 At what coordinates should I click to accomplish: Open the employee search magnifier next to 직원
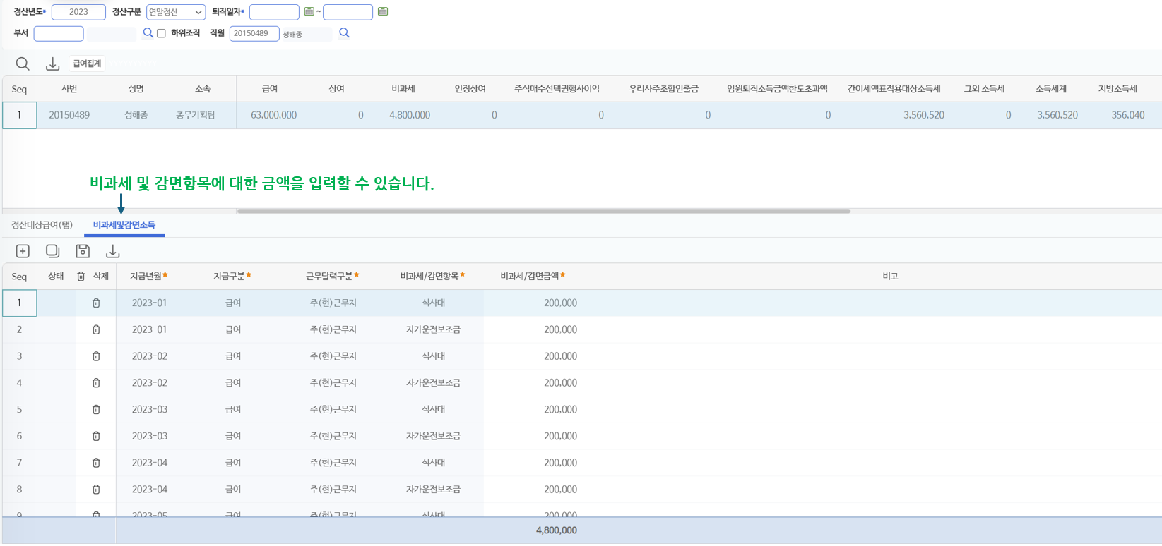coord(344,33)
